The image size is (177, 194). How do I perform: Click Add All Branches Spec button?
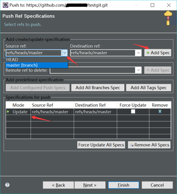(x=98, y=88)
